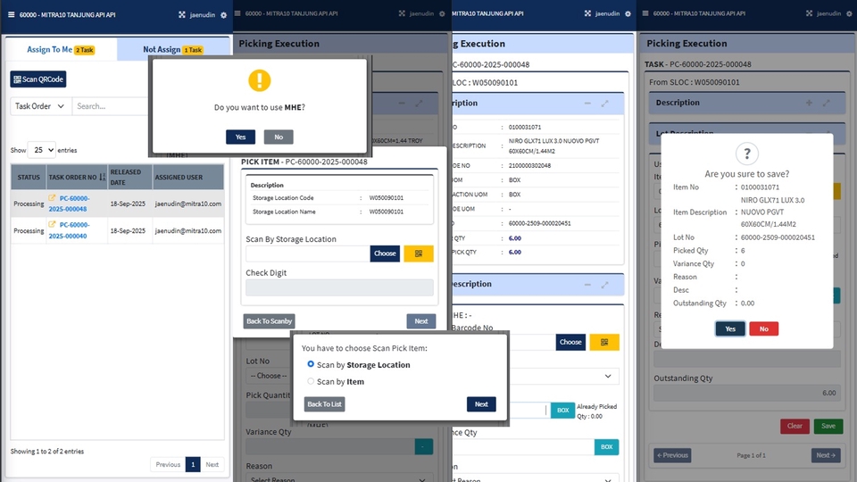Screen dimensions: 857x482
Task: Click Status column header
Action: tap(29, 177)
